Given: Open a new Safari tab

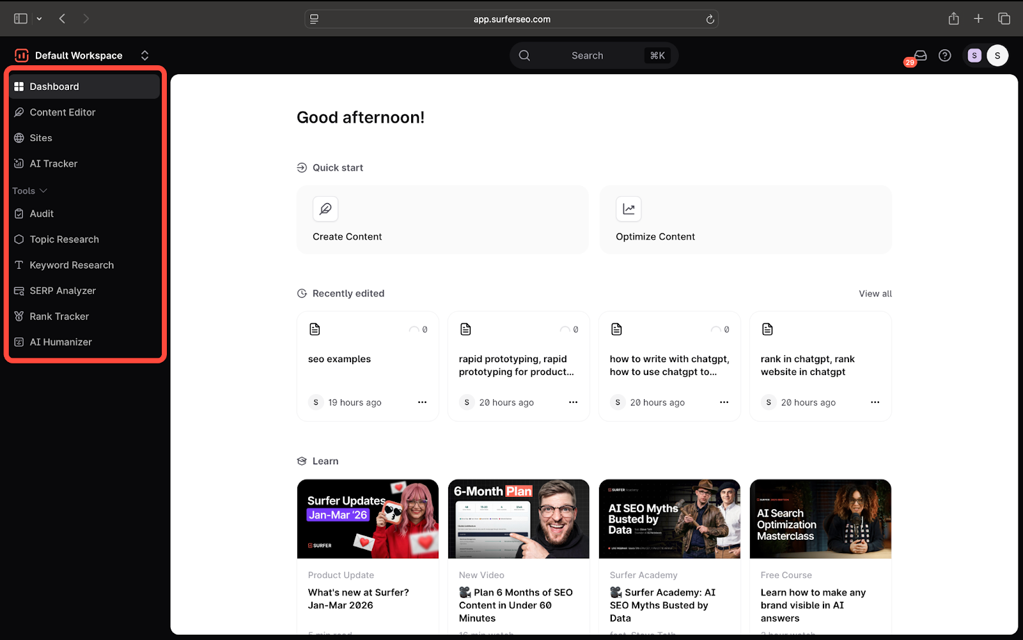Looking at the screenshot, I should tap(978, 19).
